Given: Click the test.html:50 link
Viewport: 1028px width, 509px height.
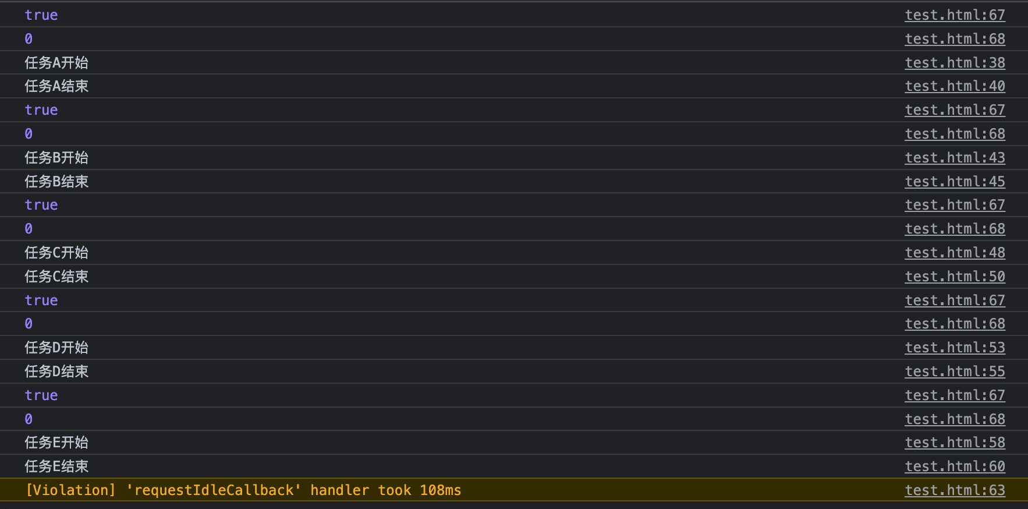Looking at the screenshot, I should click(955, 276).
